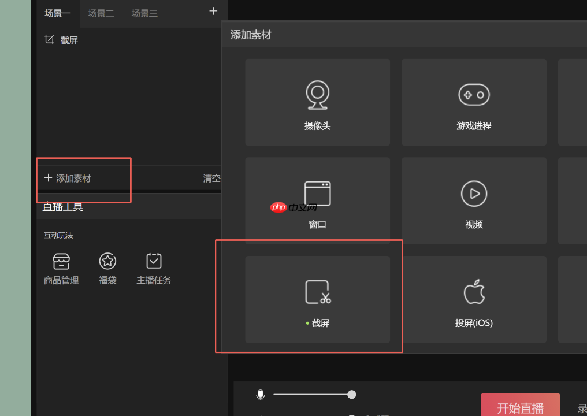Viewport: 587px width, 416px height.
Task: Add a 视频 video source
Action: click(473, 200)
